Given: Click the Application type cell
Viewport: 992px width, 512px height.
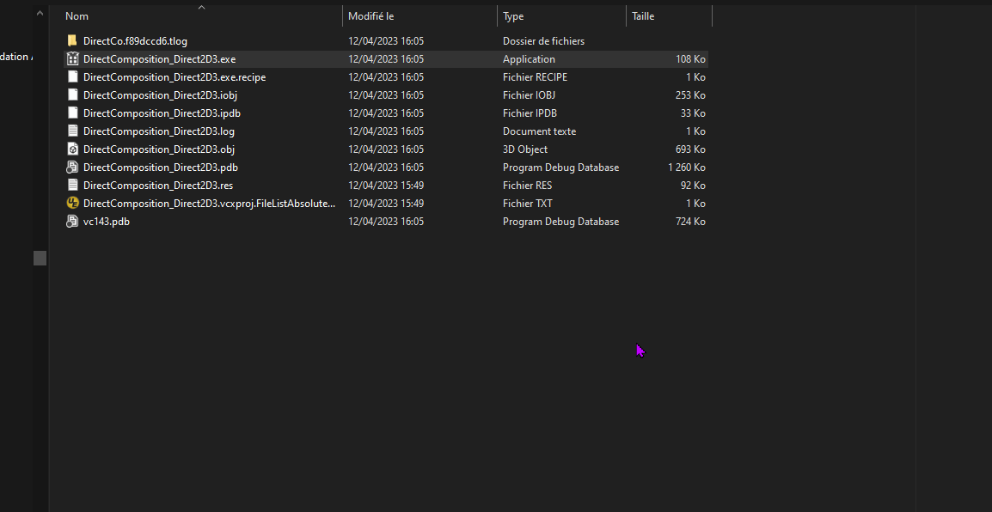Looking at the screenshot, I should [529, 58].
